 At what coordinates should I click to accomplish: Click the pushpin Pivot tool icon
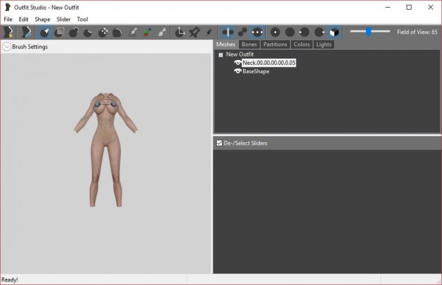tap(194, 32)
